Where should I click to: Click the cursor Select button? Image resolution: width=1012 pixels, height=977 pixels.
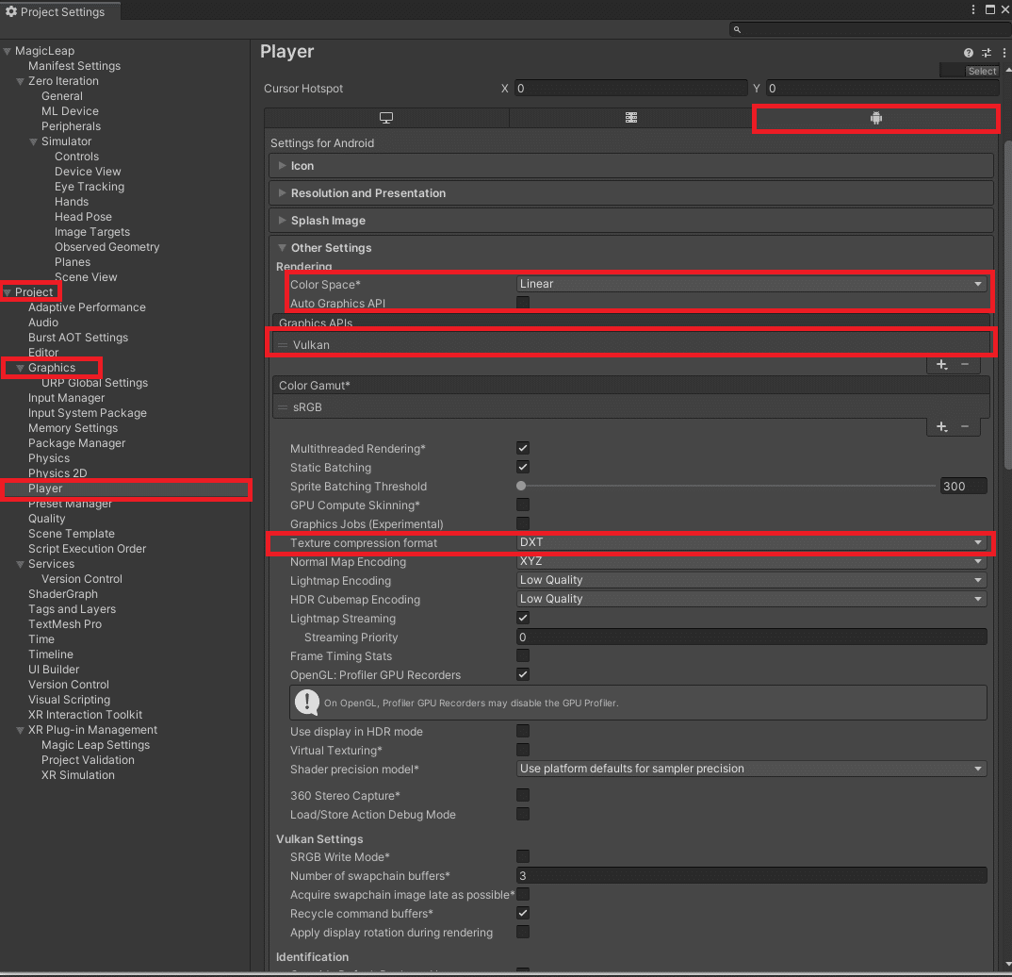tap(982, 71)
